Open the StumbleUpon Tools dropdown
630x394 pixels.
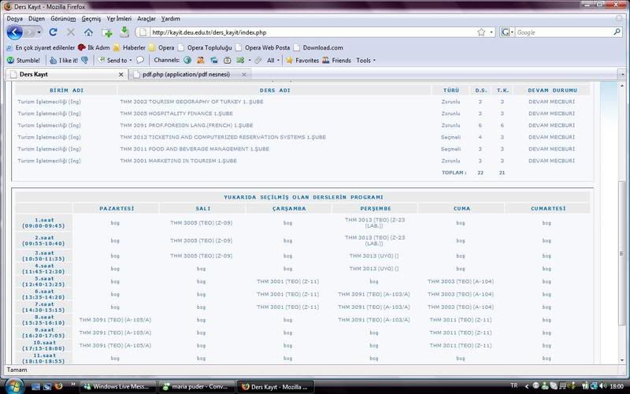click(x=365, y=60)
